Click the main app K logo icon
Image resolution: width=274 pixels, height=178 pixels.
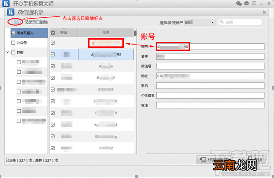6,3
